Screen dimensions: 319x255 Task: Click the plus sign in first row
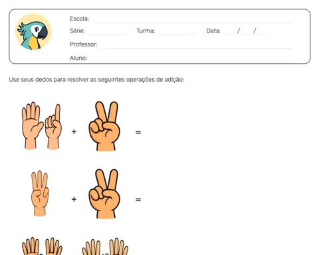tap(74, 131)
